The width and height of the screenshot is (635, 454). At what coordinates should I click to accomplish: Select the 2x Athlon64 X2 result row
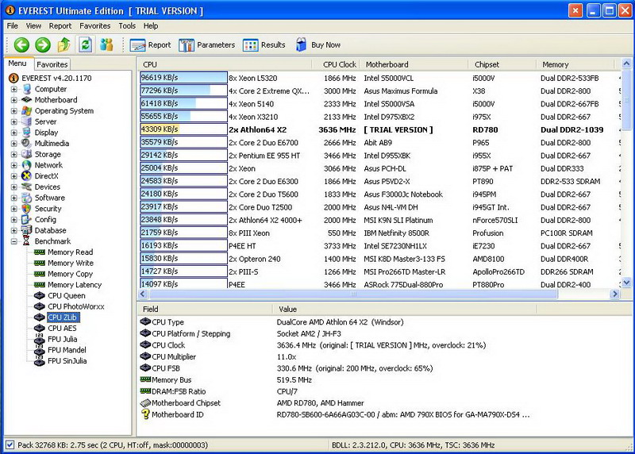pyautogui.click(x=380, y=129)
